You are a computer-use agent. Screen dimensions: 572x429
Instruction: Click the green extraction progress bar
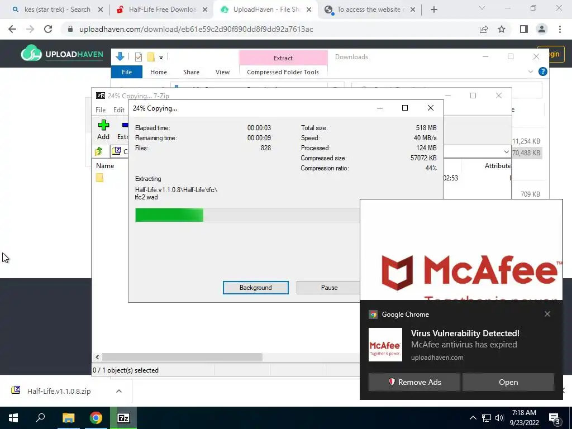click(169, 215)
